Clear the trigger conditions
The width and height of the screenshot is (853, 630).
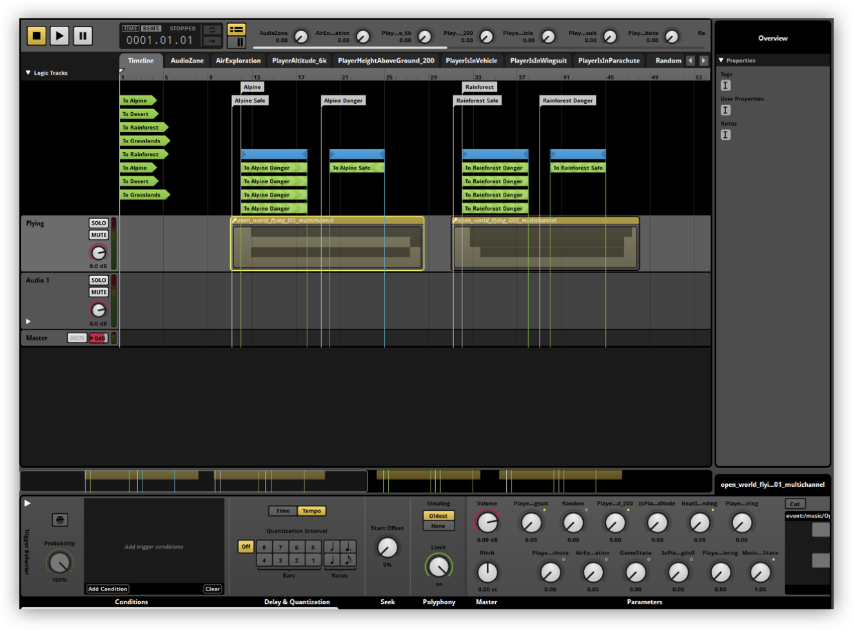pos(213,589)
